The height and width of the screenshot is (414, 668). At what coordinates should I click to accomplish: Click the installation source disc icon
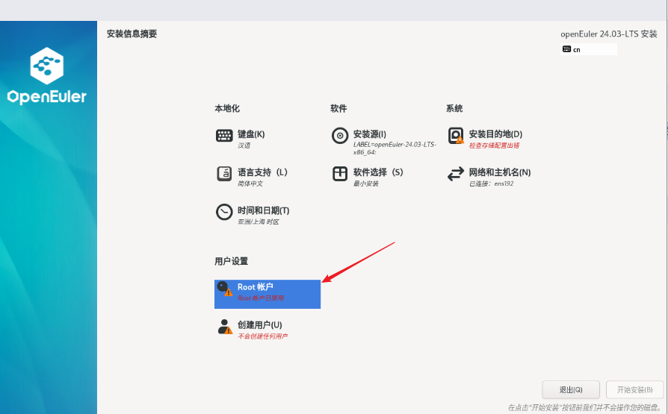[340, 136]
